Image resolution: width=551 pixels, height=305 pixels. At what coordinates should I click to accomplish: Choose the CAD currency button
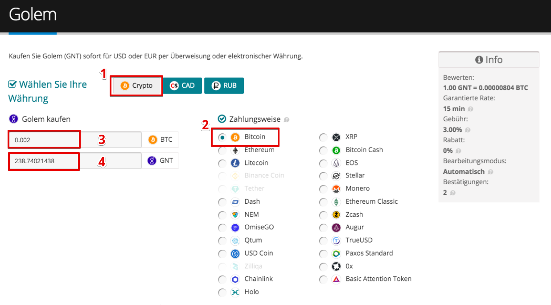click(182, 86)
